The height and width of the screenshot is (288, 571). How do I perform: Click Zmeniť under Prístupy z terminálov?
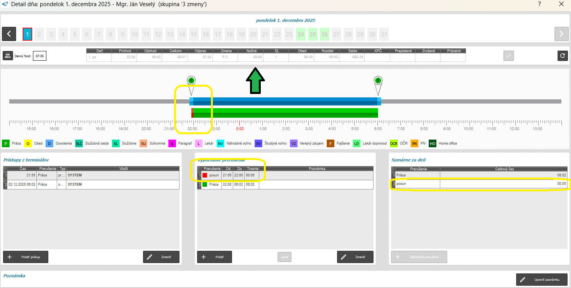tap(161, 257)
